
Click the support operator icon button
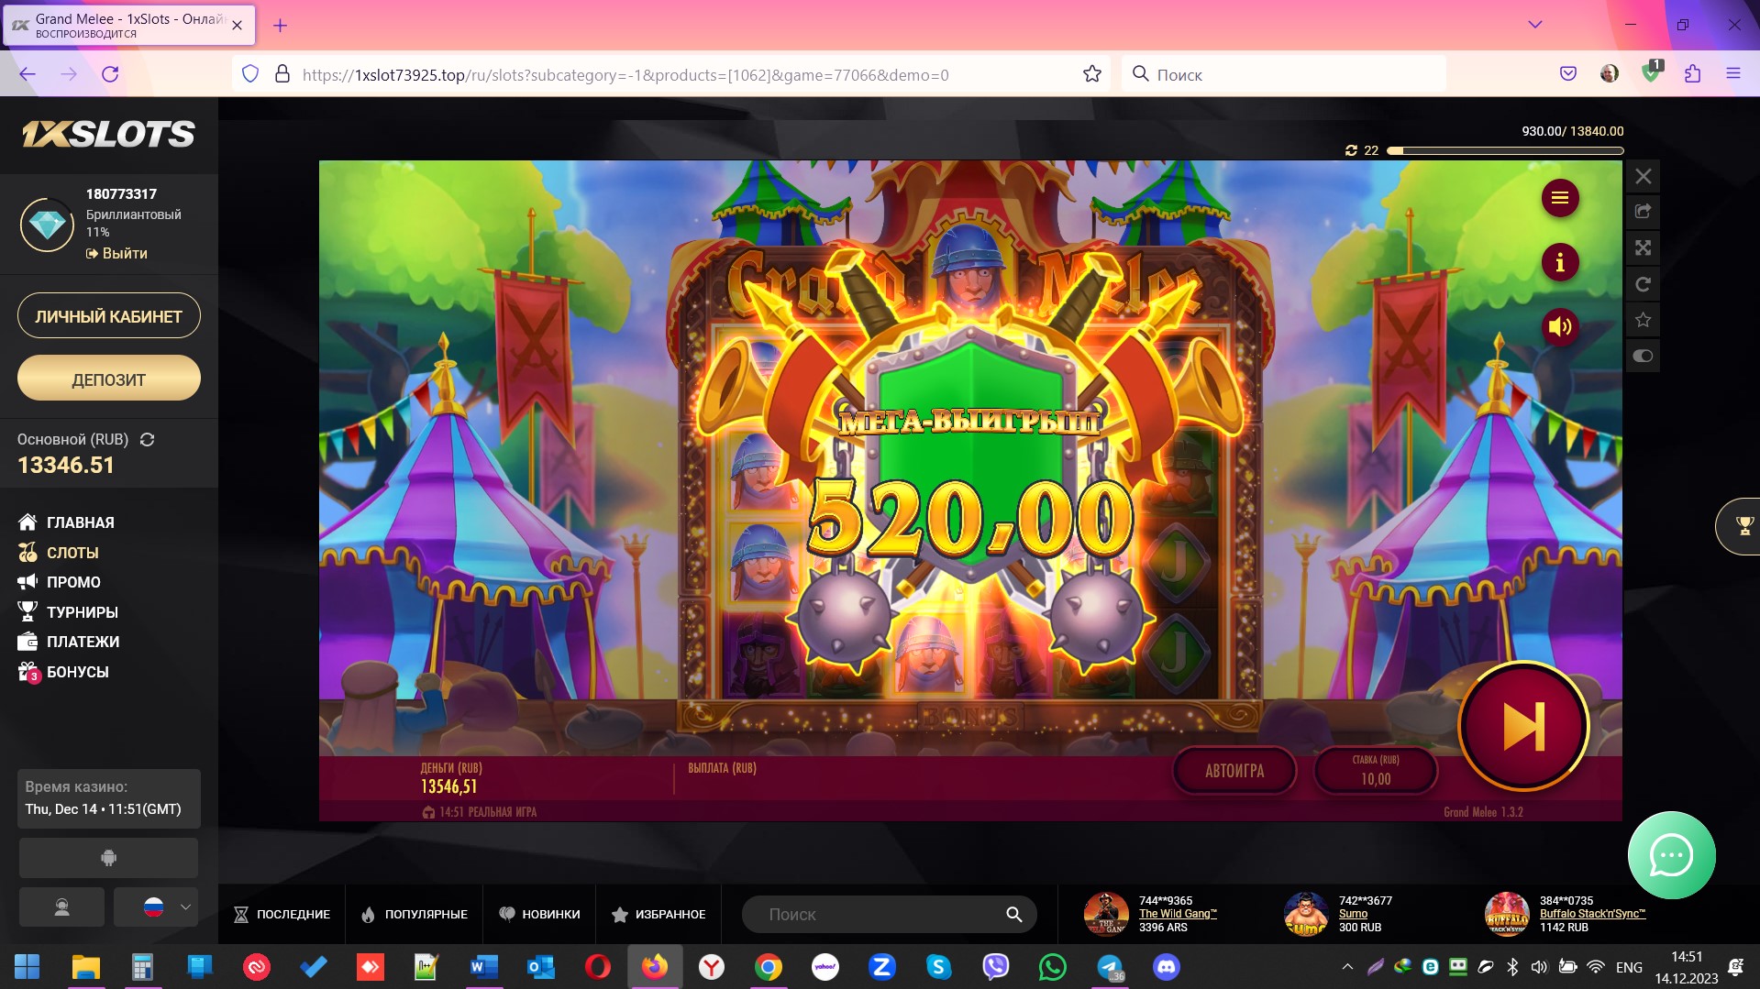tap(61, 907)
